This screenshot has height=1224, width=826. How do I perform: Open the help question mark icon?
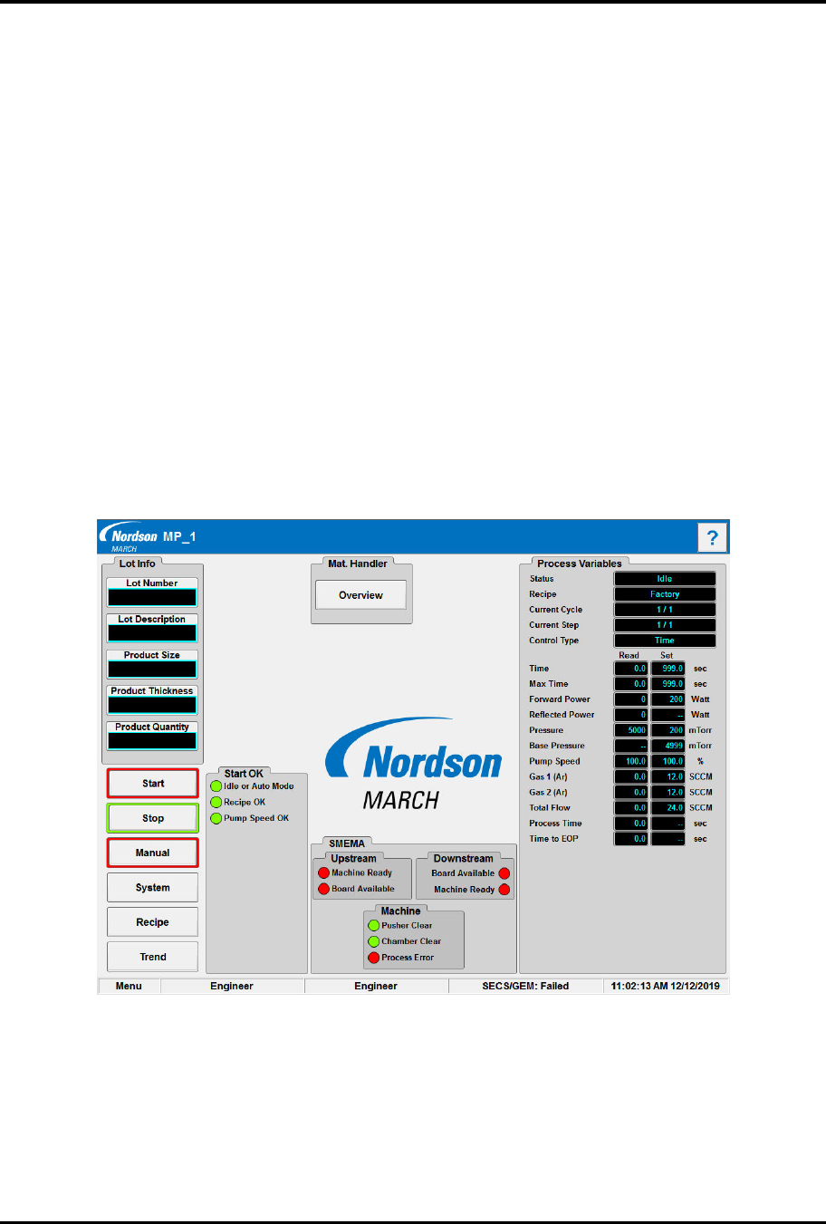point(712,537)
